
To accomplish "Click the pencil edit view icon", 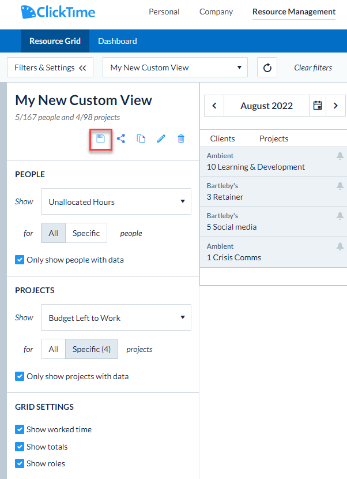I will (x=161, y=139).
